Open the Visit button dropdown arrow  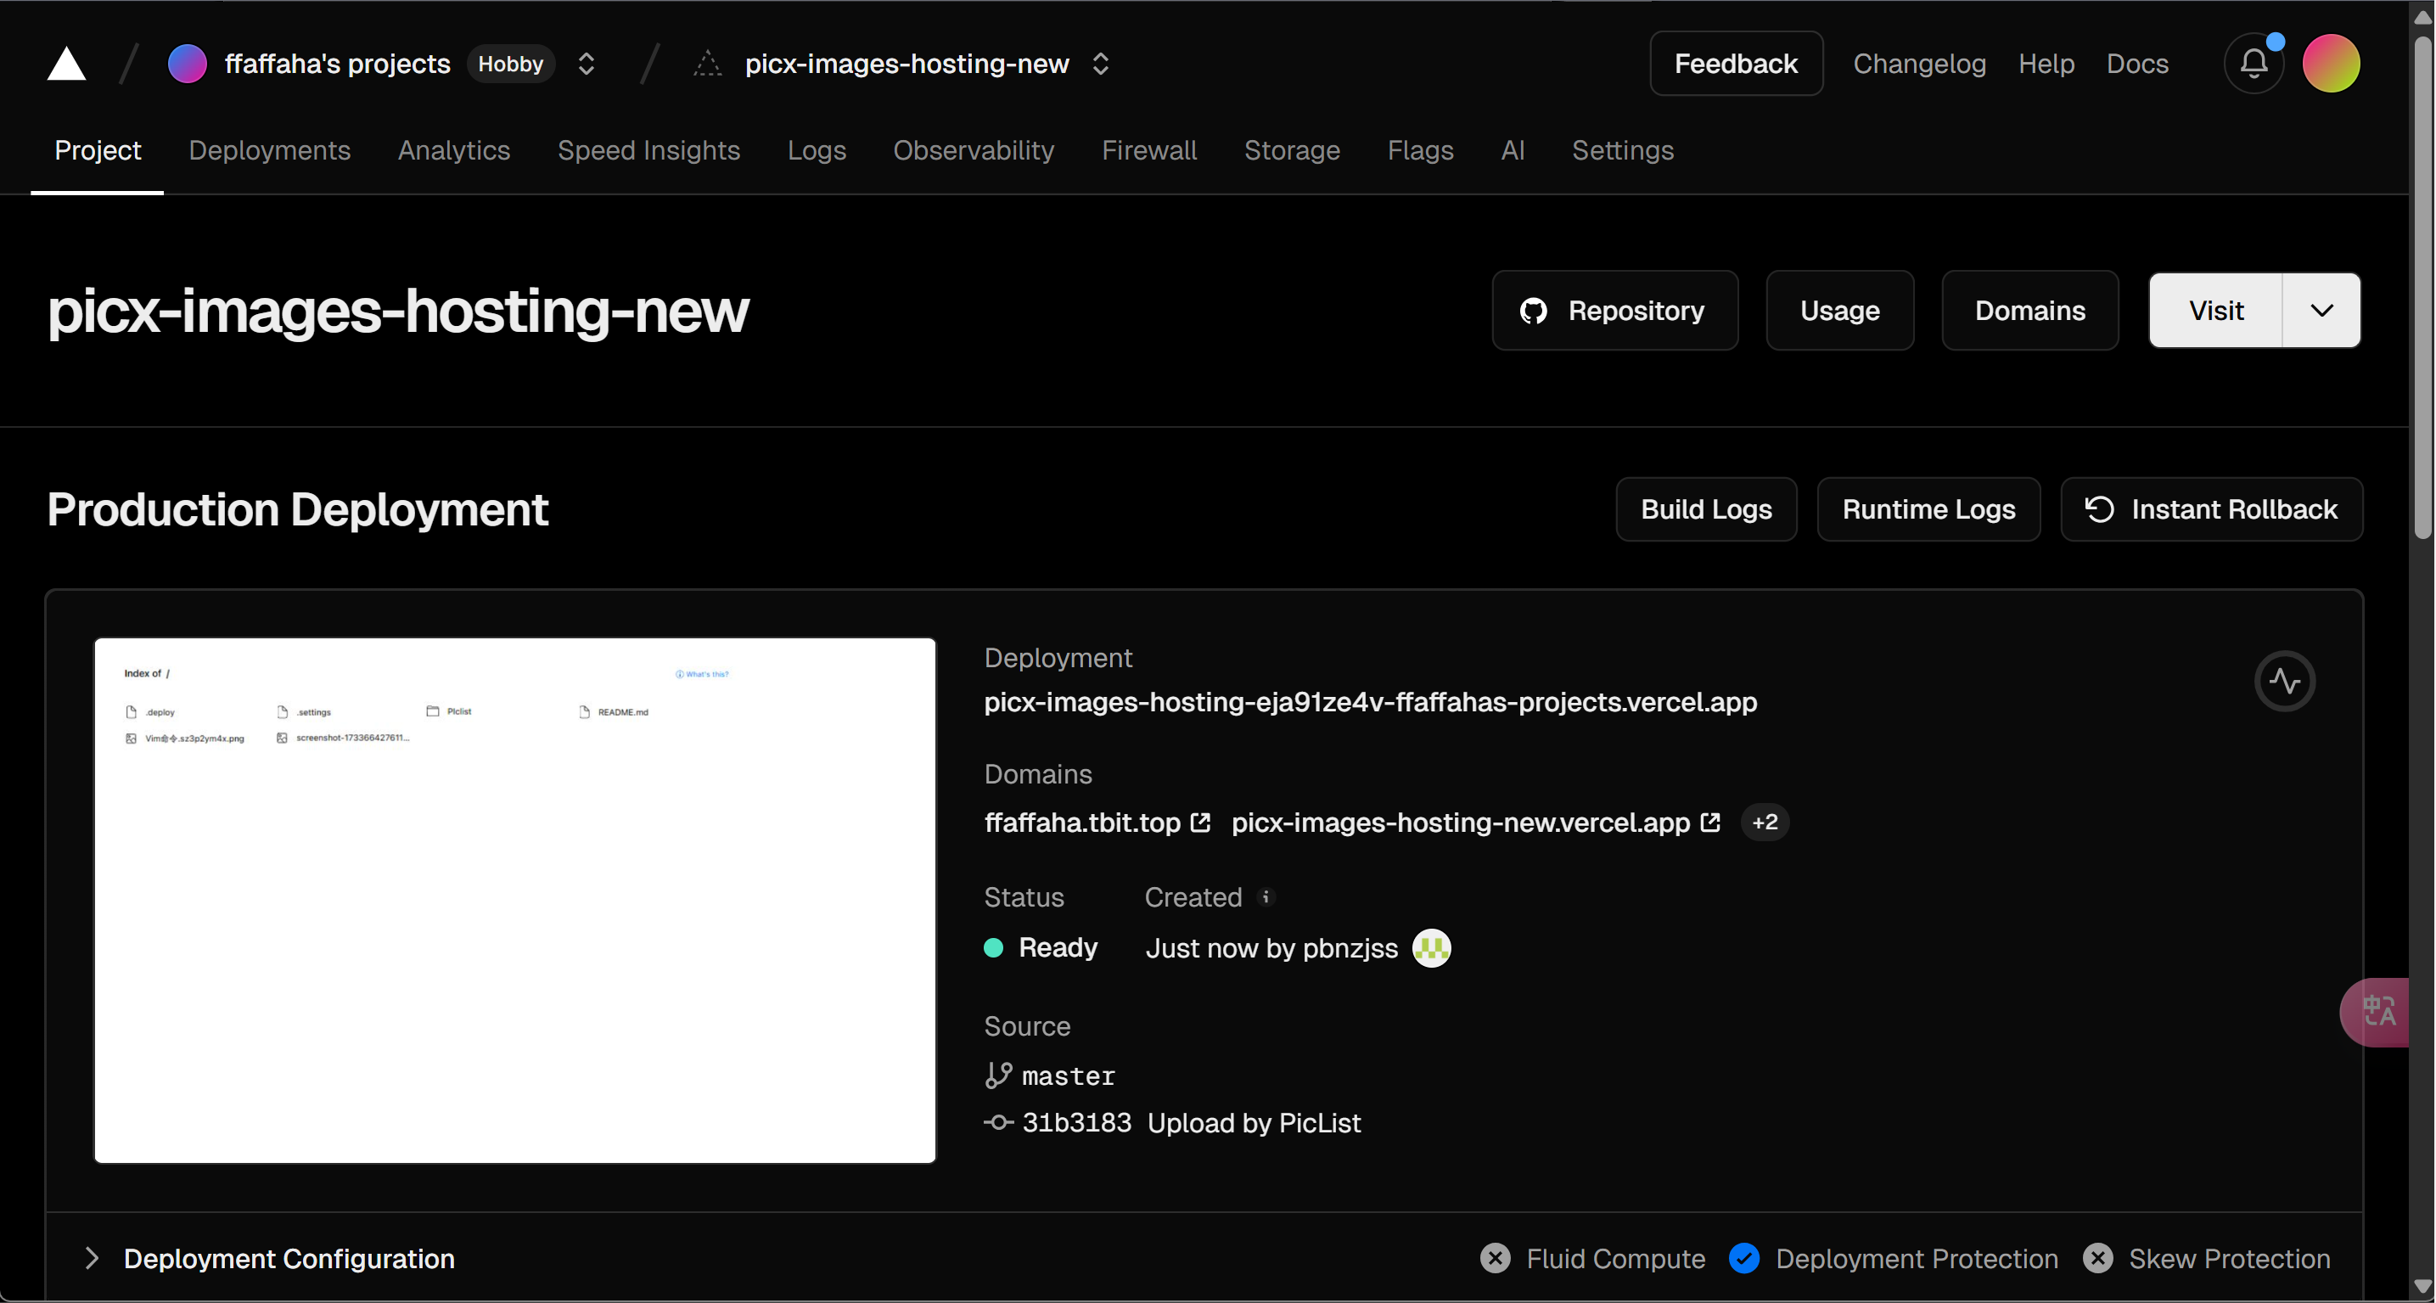click(2322, 310)
